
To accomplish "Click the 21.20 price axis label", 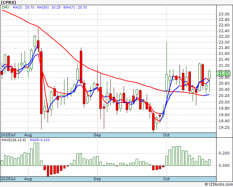I will point(224,66).
